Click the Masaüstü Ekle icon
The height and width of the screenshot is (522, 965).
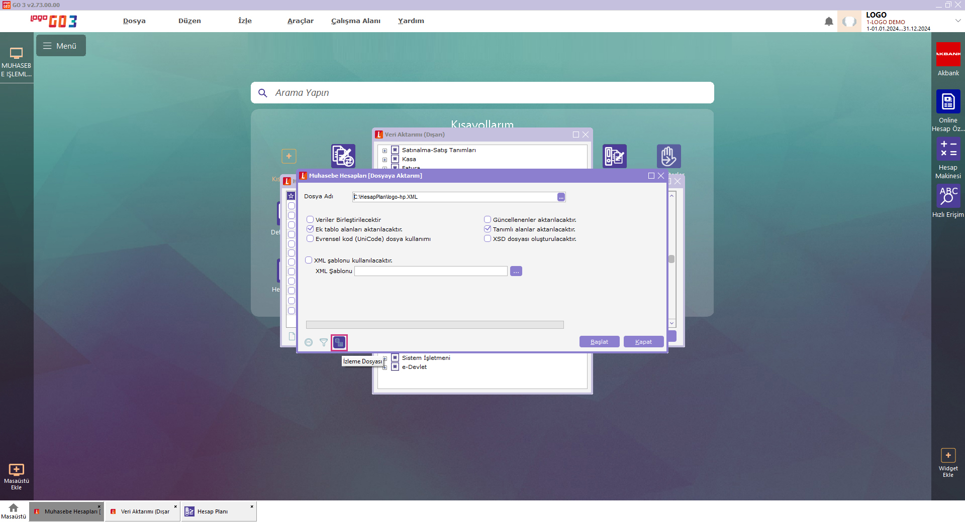16,470
